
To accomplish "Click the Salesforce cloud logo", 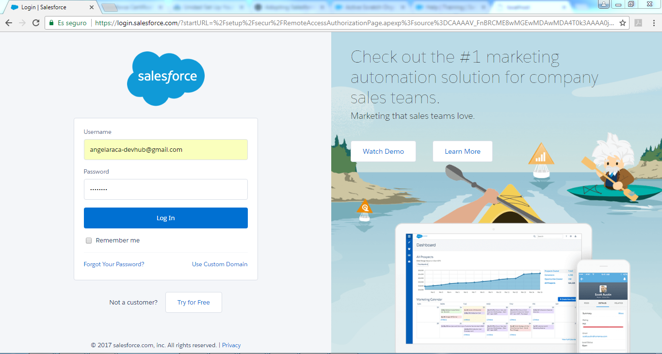I will pos(166,78).
